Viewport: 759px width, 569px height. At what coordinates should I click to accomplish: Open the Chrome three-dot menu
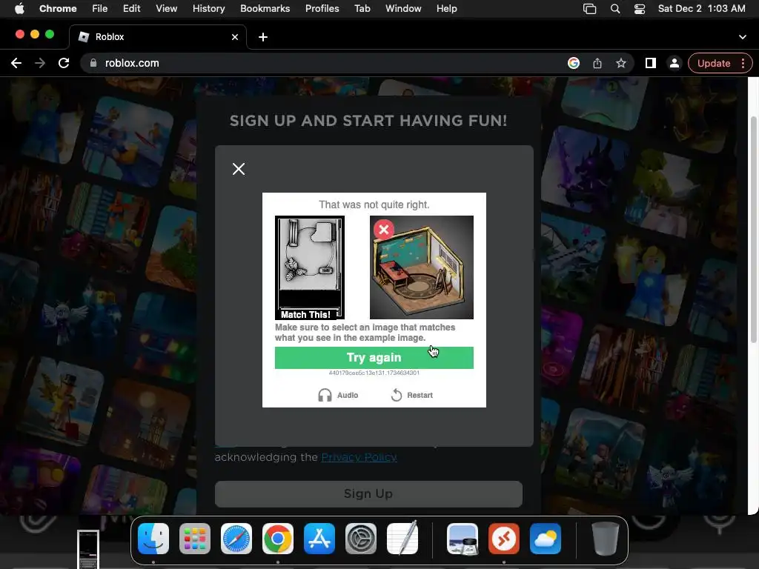(743, 64)
